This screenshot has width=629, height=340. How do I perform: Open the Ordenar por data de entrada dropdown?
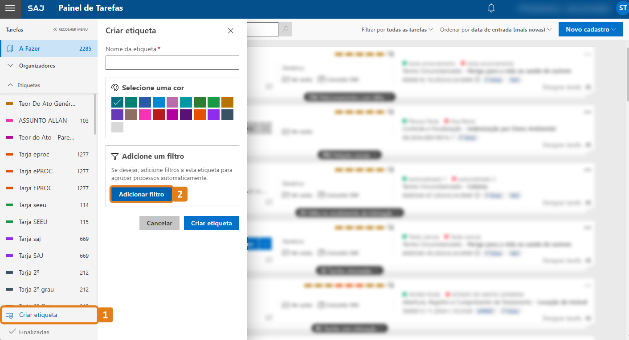pyautogui.click(x=495, y=30)
